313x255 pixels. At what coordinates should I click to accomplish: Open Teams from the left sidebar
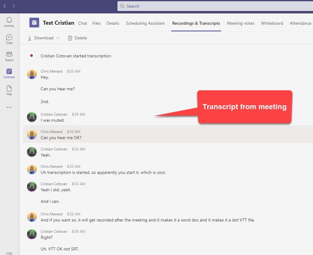click(x=9, y=56)
